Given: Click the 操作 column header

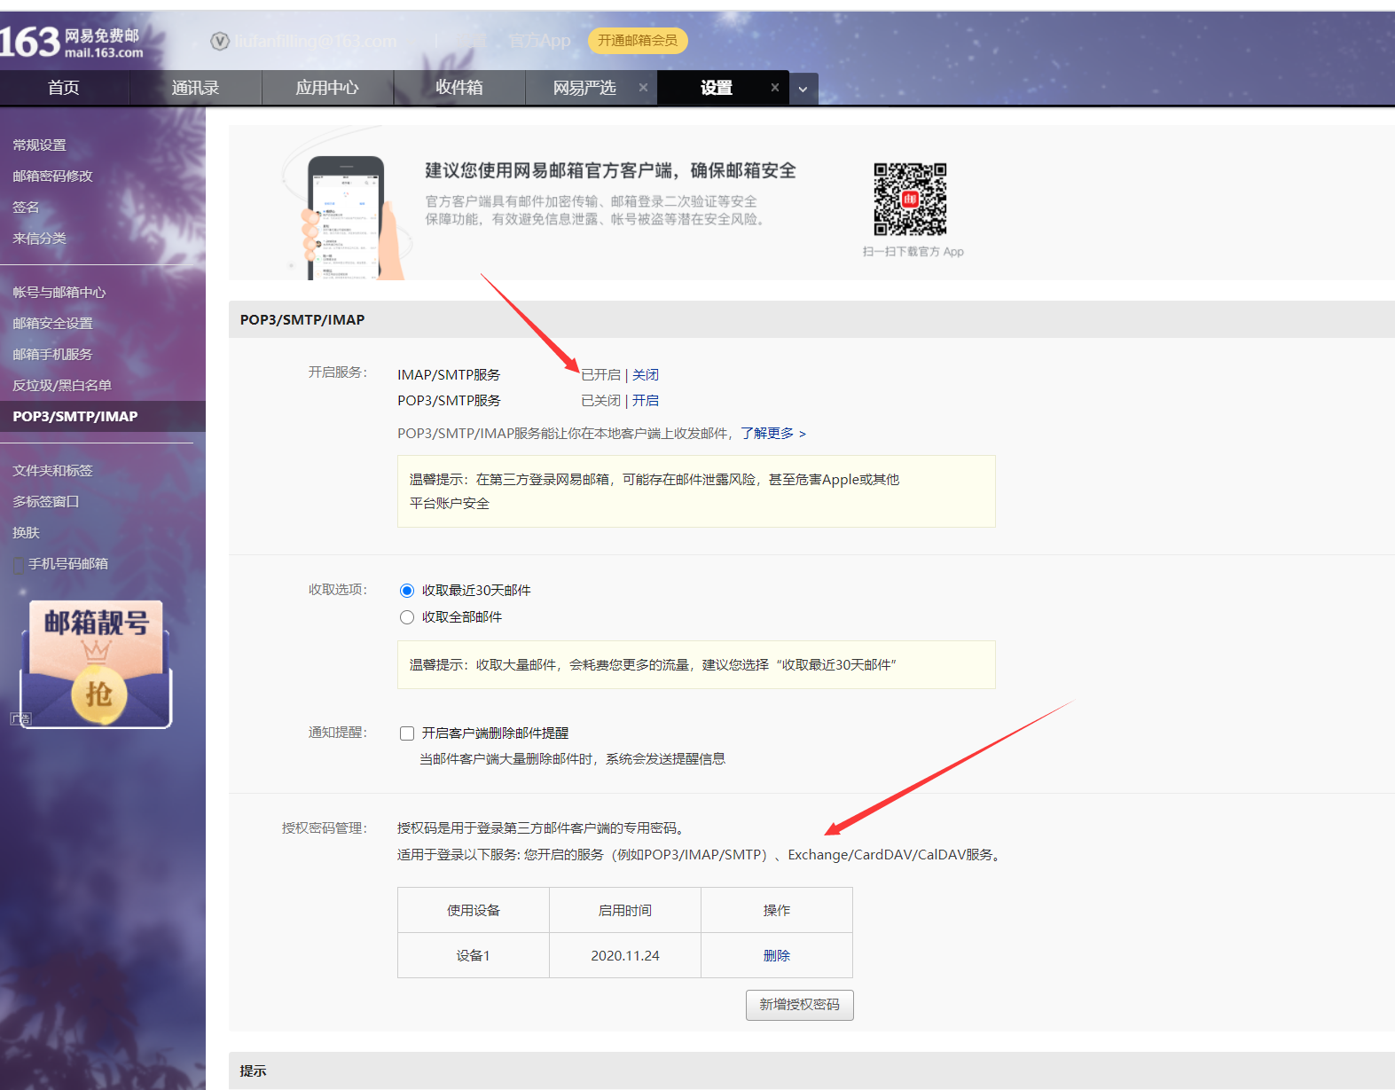Looking at the screenshot, I should [777, 911].
